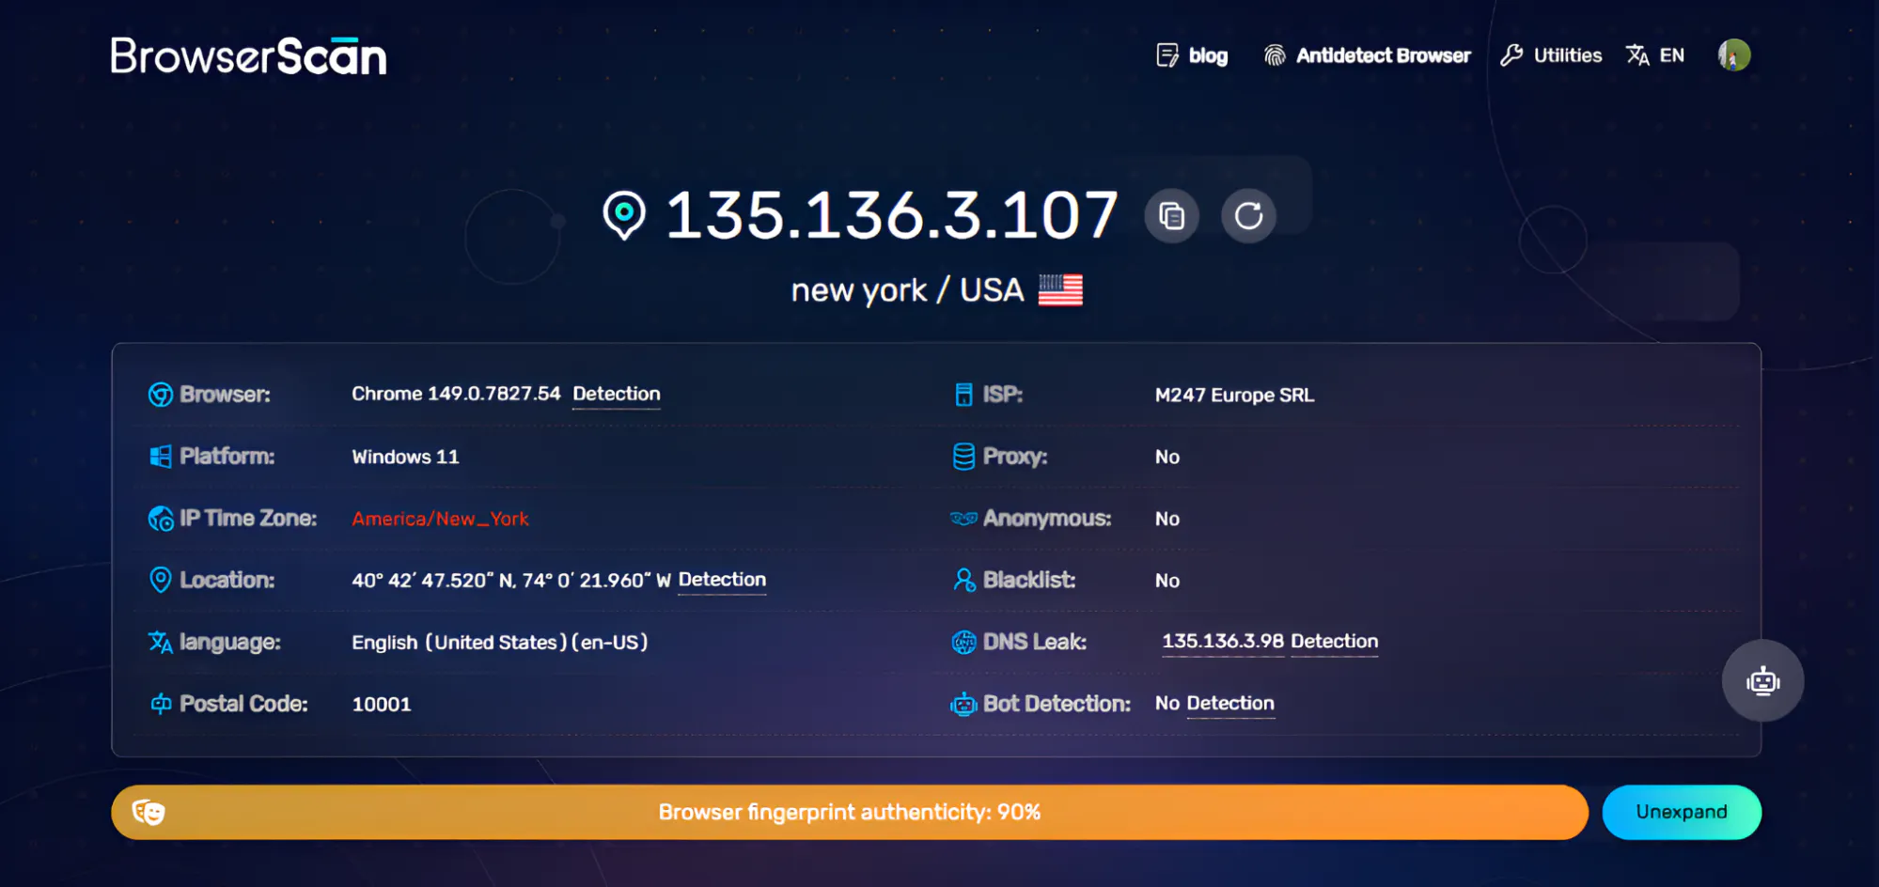Click the wrench icon beside Utilities
The image size is (1879, 887).
click(x=1511, y=55)
